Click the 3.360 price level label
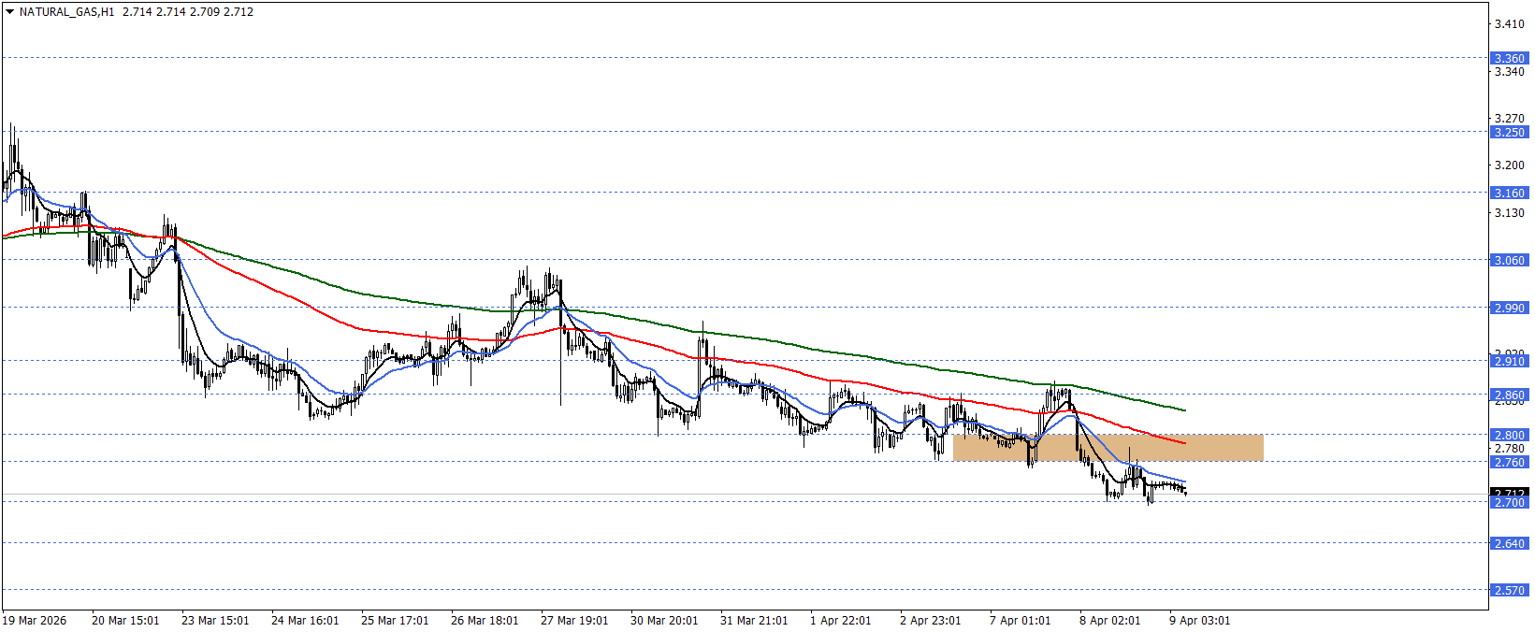Viewport: 1535px width, 632px height. pos(1508,58)
